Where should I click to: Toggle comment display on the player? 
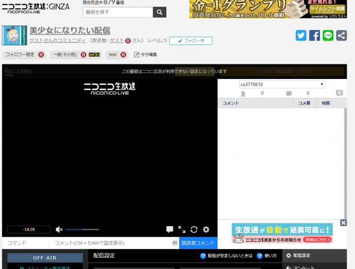tap(170, 230)
